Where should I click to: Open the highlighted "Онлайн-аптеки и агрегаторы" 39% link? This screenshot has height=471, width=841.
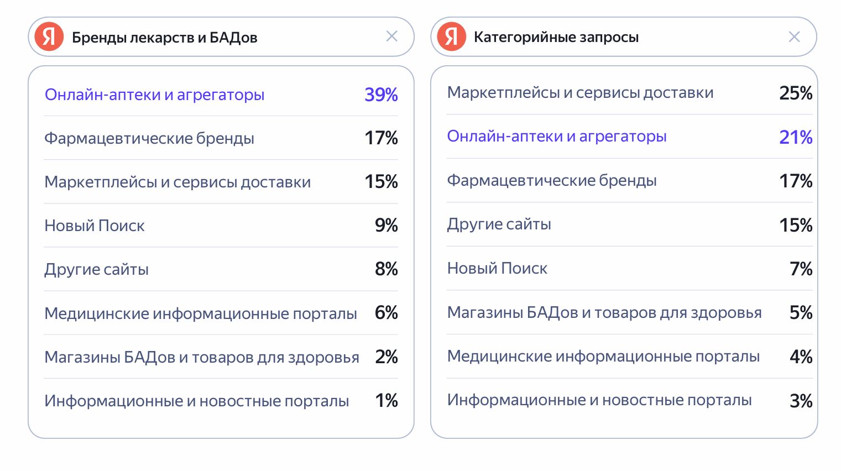(154, 95)
